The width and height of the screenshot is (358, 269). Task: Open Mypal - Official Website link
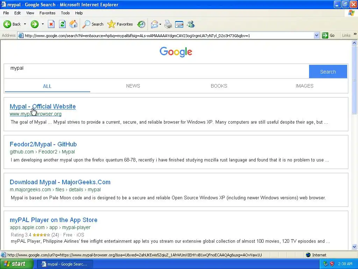[x=43, y=106]
